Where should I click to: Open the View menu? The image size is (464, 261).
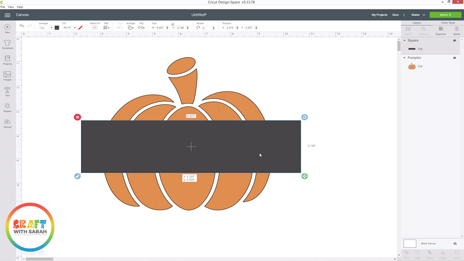pyautogui.click(x=11, y=7)
